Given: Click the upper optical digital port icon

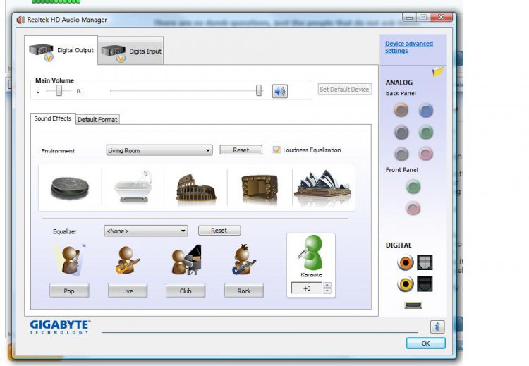Looking at the screenshot, I should click(425, 262).
